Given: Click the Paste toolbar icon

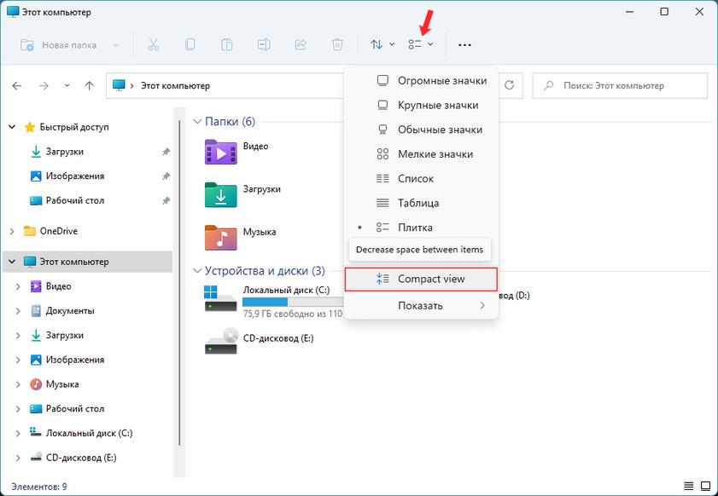Looking at the screenshot, I should pyautogui.click(x=226, y=44).
